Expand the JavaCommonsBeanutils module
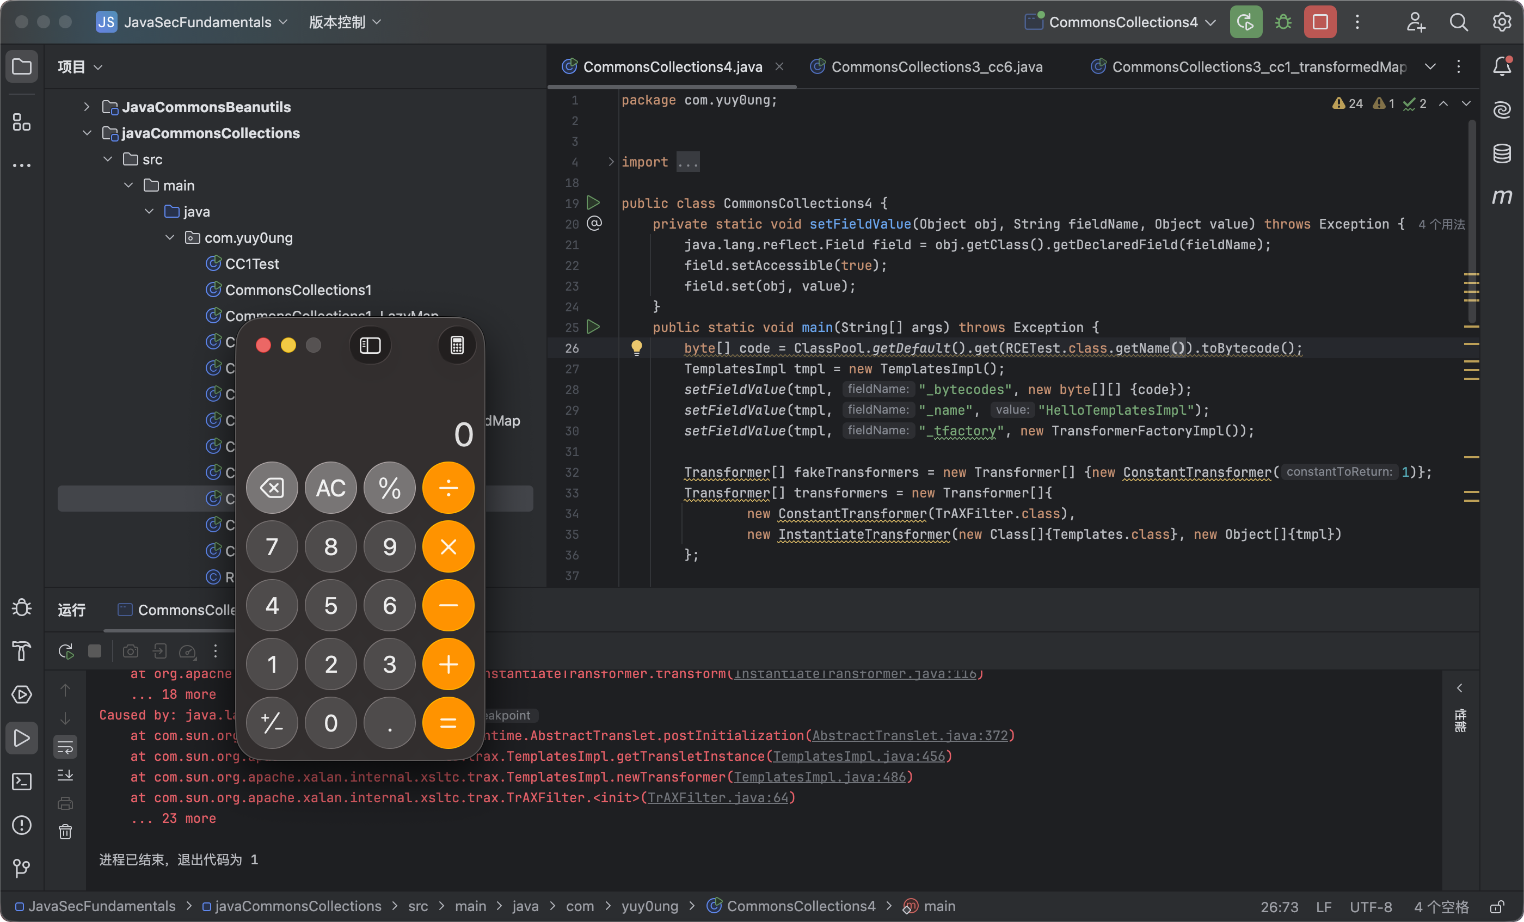Image resolution: width=1524 pixels, height=922 pixels. coord(87,107)
